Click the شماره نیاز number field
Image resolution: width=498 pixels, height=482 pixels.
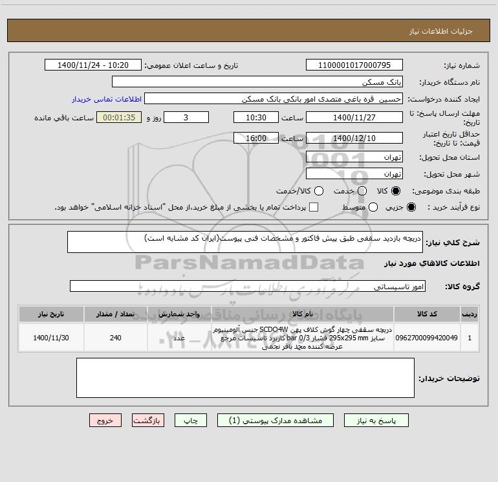pos(354,65)
